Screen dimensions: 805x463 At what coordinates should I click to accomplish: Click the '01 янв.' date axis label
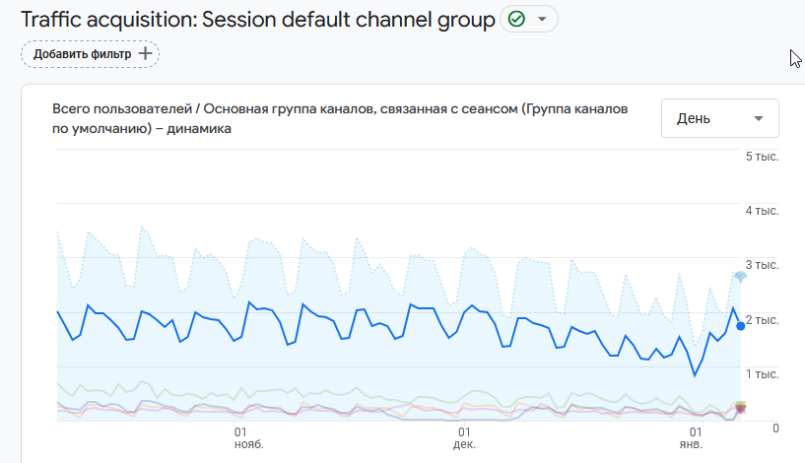tap(696, 438)
